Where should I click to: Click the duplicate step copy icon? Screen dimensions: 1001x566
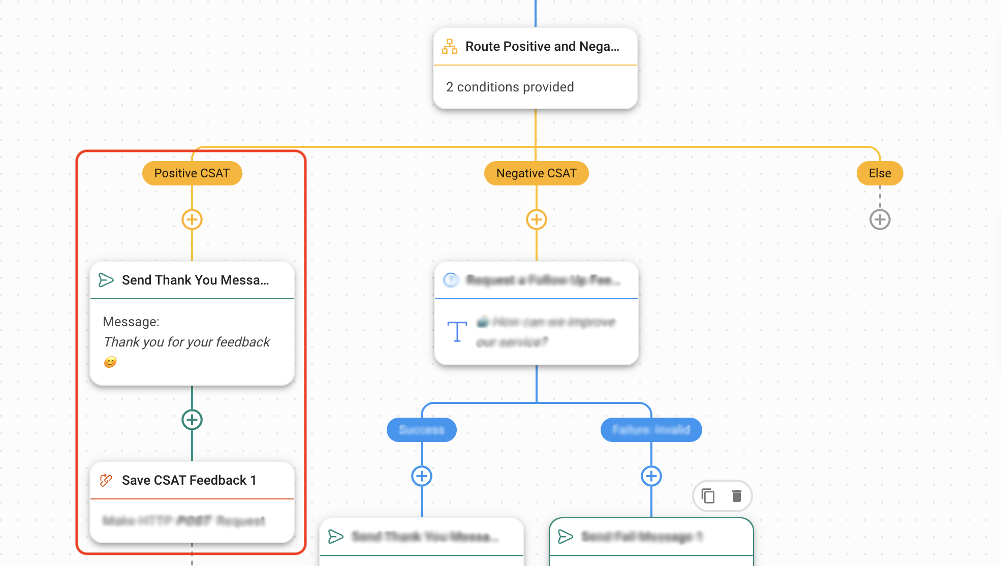tap(708, 496)
